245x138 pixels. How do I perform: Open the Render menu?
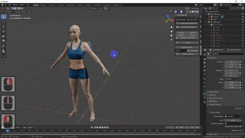point(15,5)
